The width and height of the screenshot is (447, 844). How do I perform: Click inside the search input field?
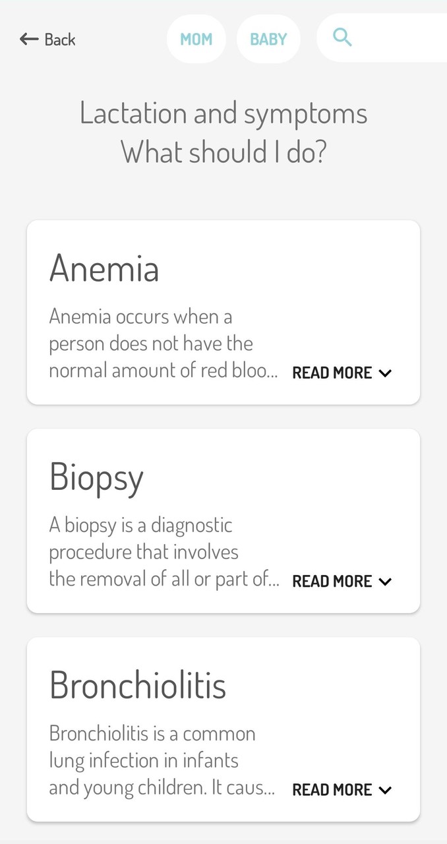coord(396,37)
